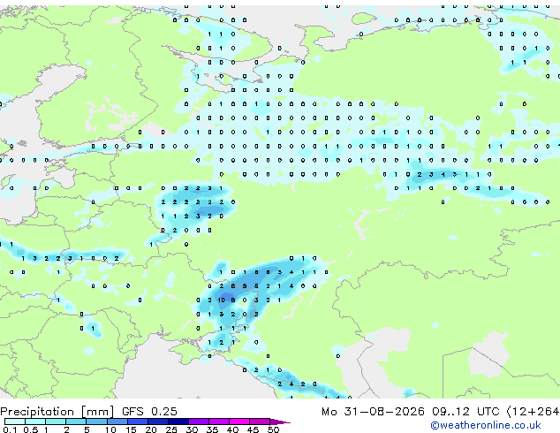Click the '10' precipitation value on the map
The width and height of the screenshot is (560, 433).
point(222,300)
